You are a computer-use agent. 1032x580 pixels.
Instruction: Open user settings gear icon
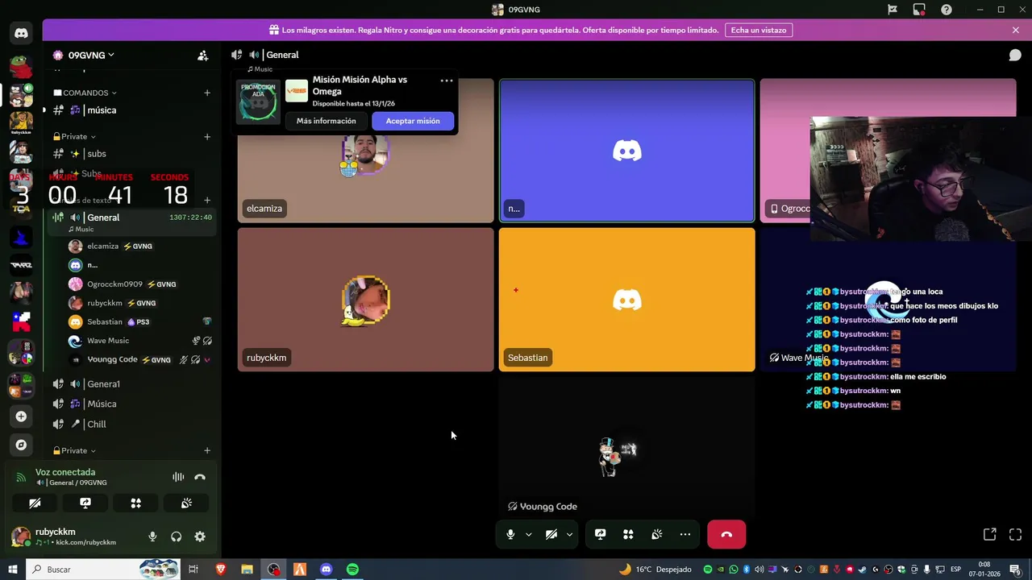pos(200,536)
